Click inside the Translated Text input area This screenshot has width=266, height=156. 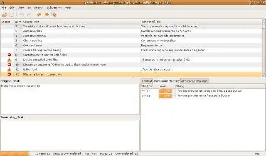coord(70,135)
